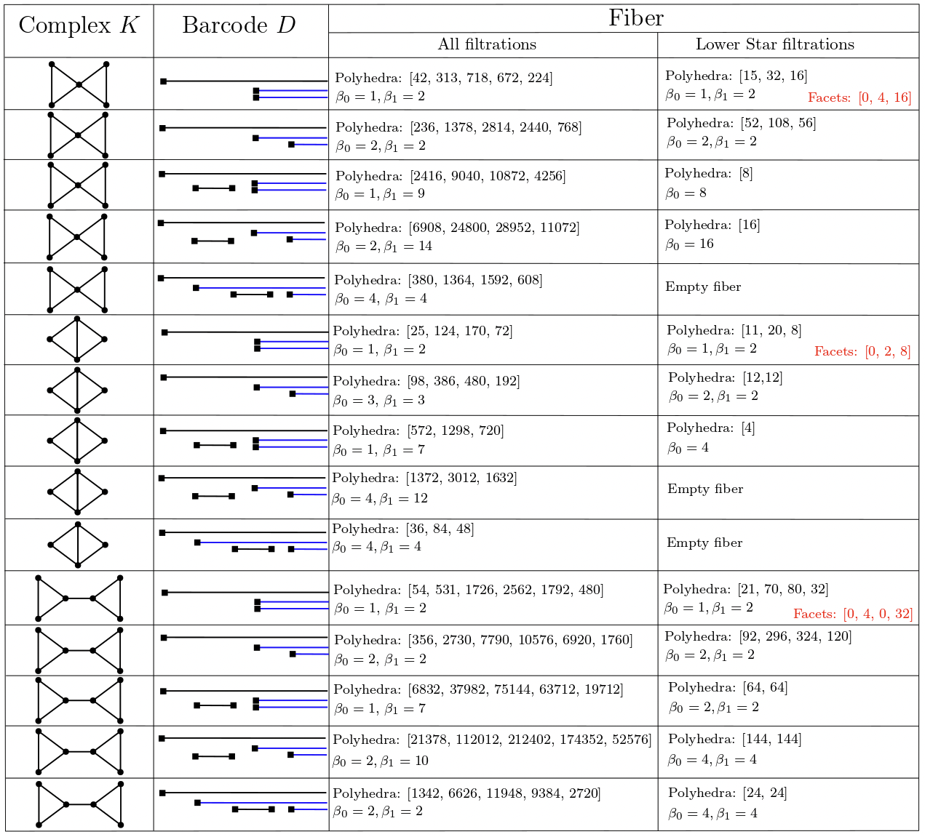Click the "Complex K" column header
Image resolution: width=925 pixels, height=837 pixels.
point(79,25)
